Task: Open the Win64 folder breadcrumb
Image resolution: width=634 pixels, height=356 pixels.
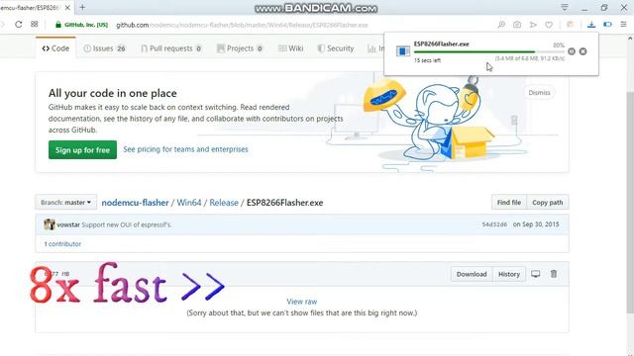Action: coord(189,203)
